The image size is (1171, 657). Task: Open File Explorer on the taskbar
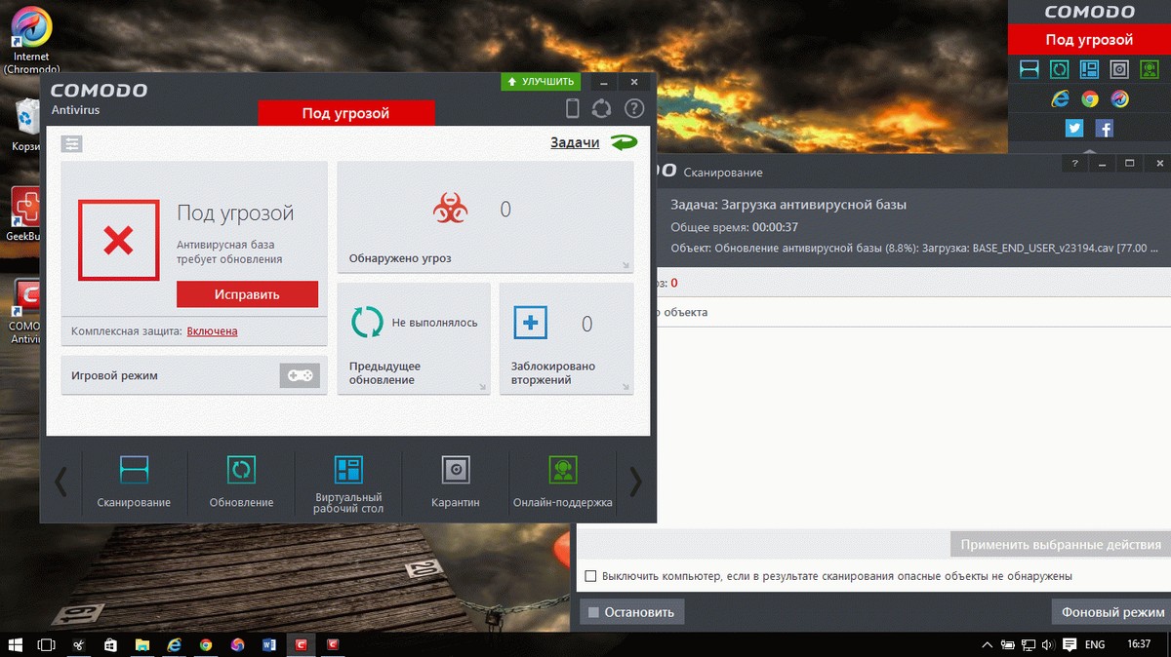point(142,644)
